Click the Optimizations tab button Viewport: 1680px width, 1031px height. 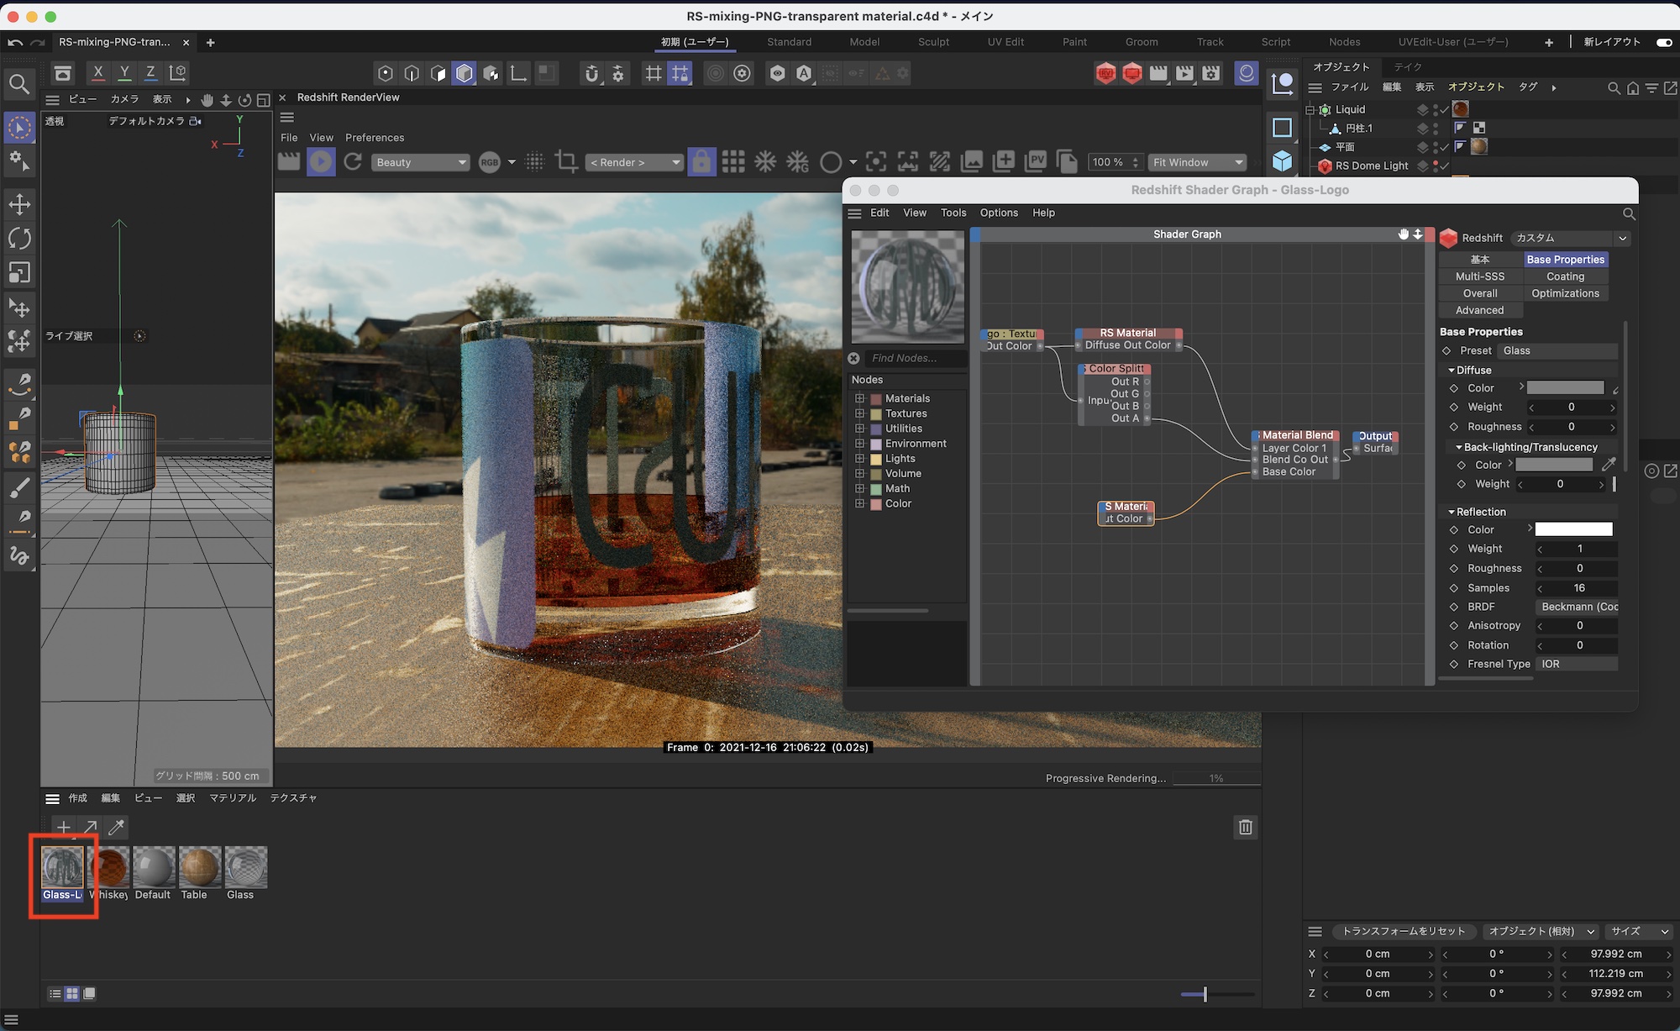[1565, 293]
